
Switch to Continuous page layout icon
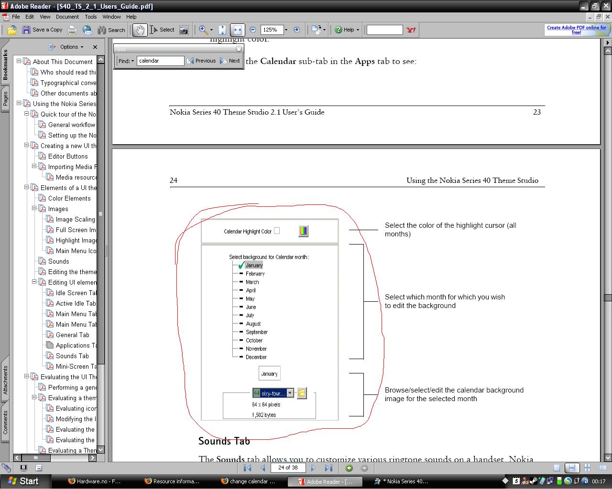coord(571,468)
